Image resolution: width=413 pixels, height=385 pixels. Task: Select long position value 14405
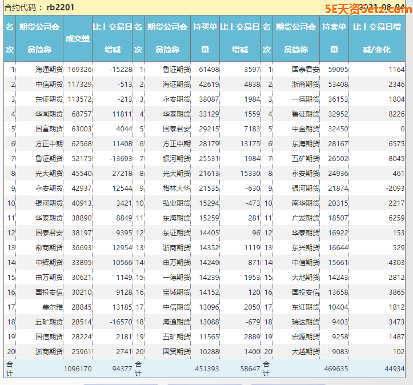pos(209,233)
